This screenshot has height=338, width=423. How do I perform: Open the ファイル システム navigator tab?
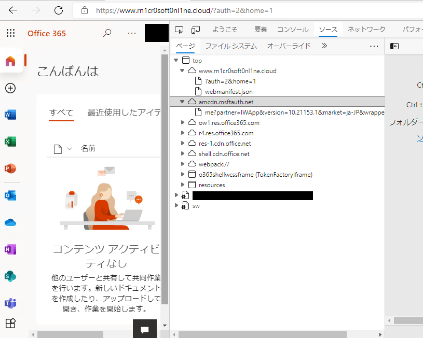pos(231,46)
